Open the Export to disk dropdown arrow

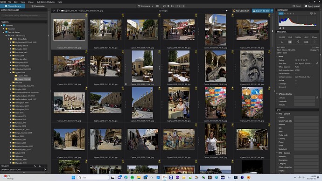pos(272,11)
